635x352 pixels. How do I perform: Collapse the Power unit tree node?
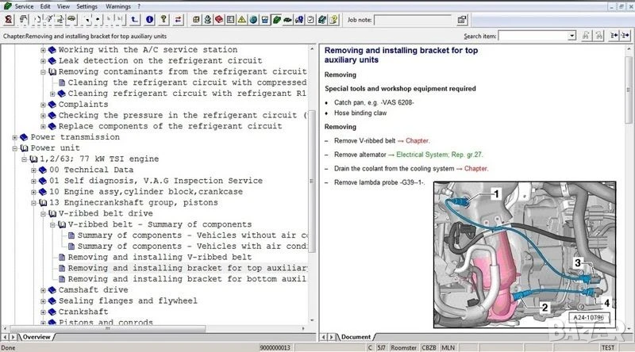15,148
